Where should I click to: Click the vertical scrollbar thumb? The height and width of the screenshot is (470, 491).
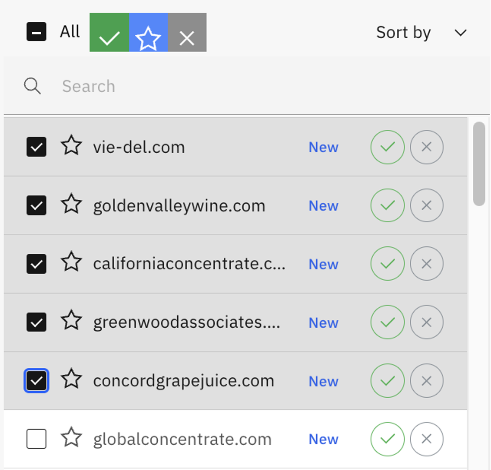coord(479,164)
